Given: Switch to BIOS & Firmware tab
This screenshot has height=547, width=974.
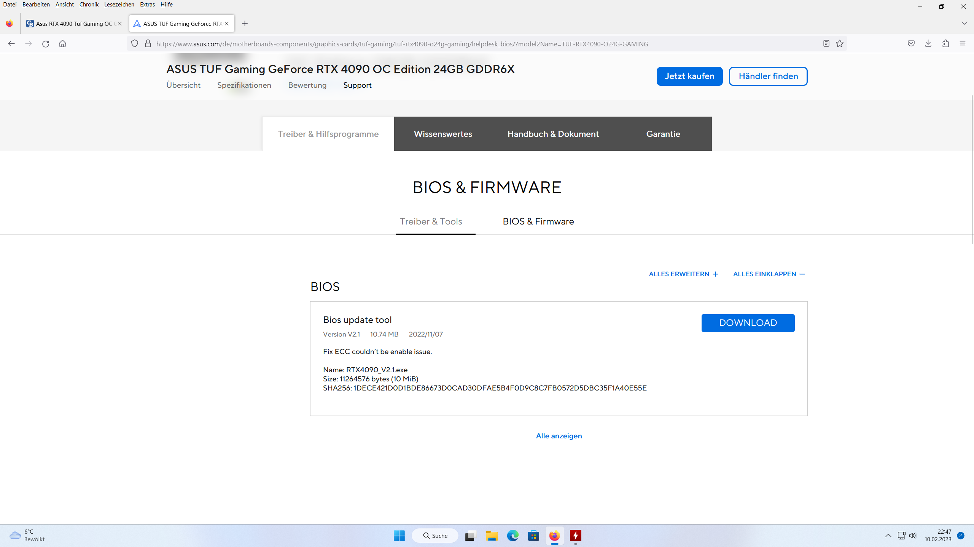Looking at the screenshot, I should pyautogui.click(x=538, y=221).
